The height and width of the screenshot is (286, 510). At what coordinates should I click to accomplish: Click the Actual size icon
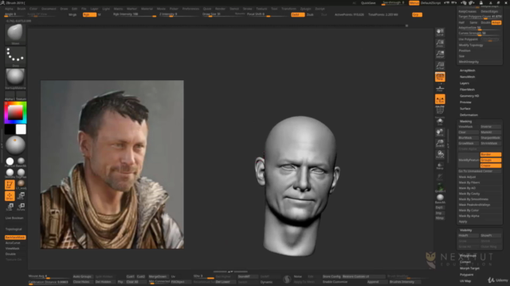coord(440,65)
